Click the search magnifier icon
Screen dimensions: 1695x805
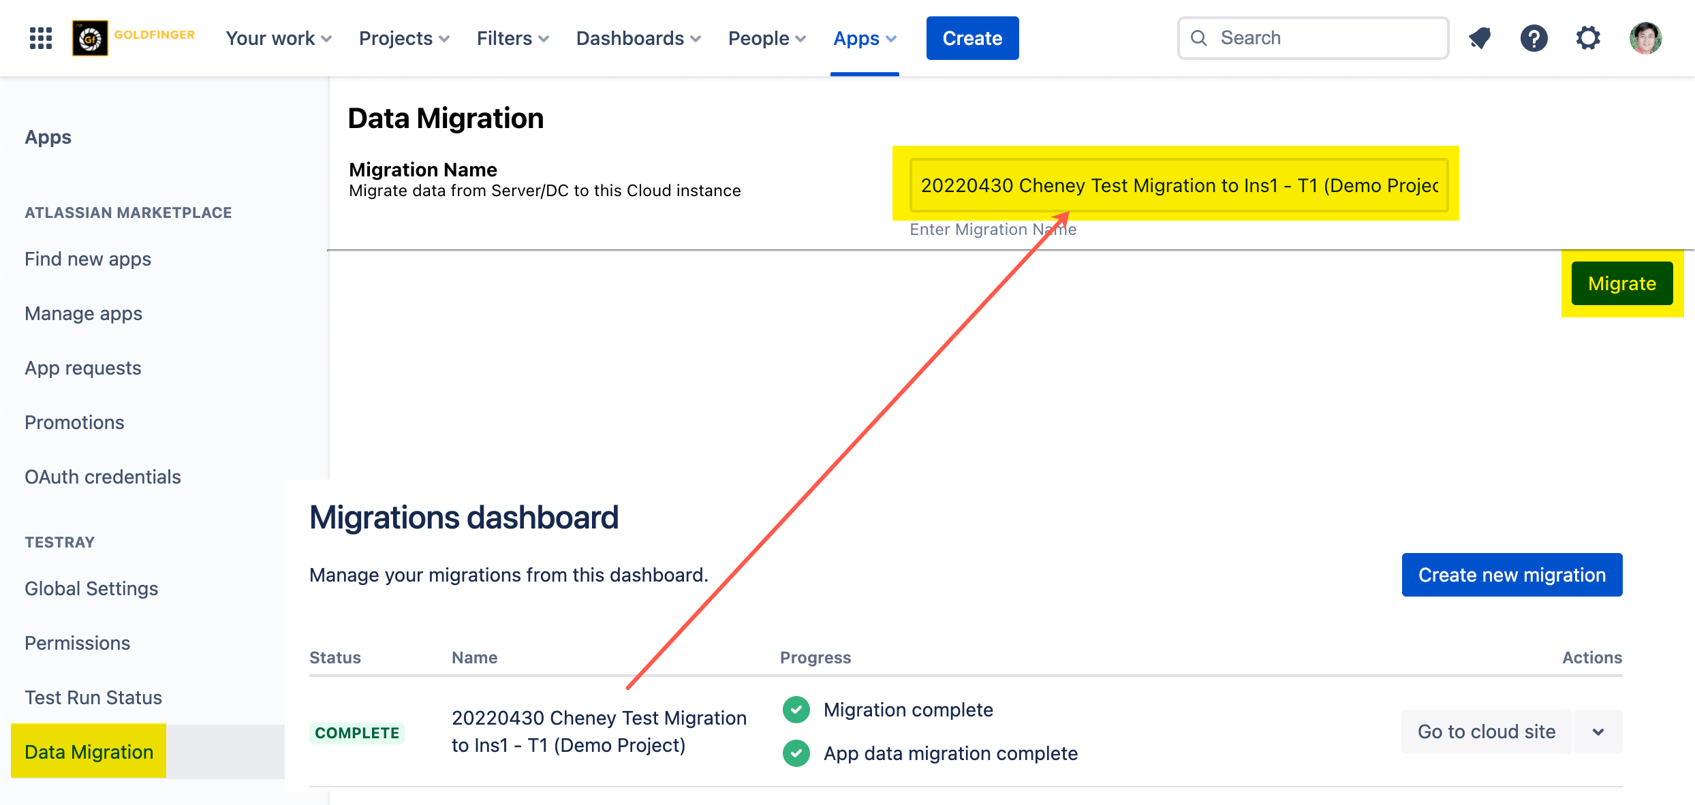[x=1199, y=38]
